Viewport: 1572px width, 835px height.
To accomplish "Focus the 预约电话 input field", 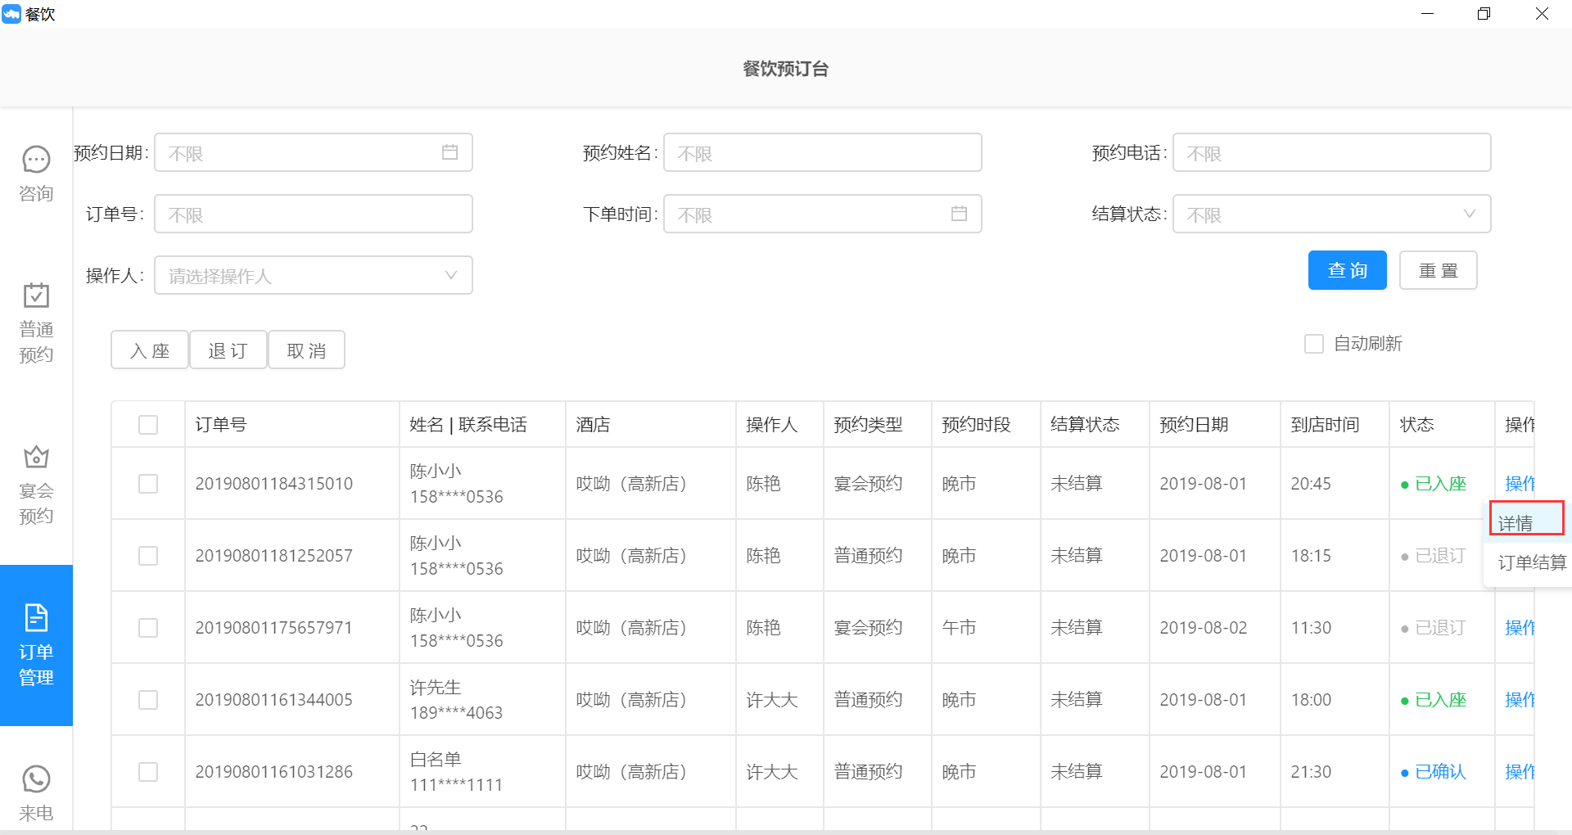I will coord(1331,152).
